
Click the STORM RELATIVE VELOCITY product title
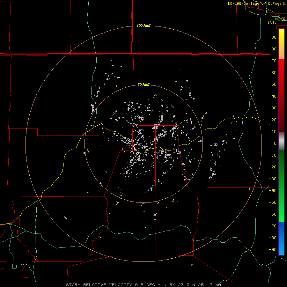point(99,285)
